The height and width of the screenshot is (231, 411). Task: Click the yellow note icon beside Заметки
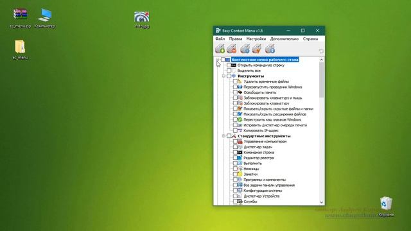240,174
